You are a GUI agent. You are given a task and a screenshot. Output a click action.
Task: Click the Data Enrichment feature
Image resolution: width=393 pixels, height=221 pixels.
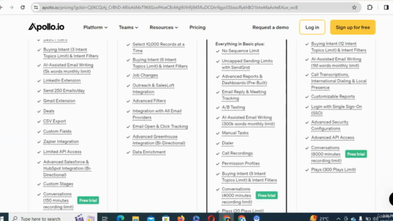point(149,152)
